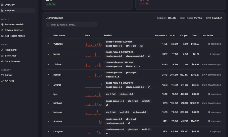Viewport: 228px width, 137px height.
Task: Click the API Keys key icon
Action: pyautogui.click(x=2, y=81)
